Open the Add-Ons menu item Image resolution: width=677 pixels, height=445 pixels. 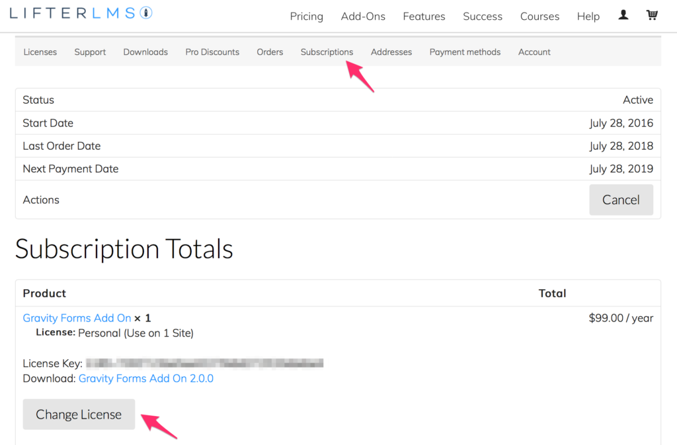[x=363, y=17]
